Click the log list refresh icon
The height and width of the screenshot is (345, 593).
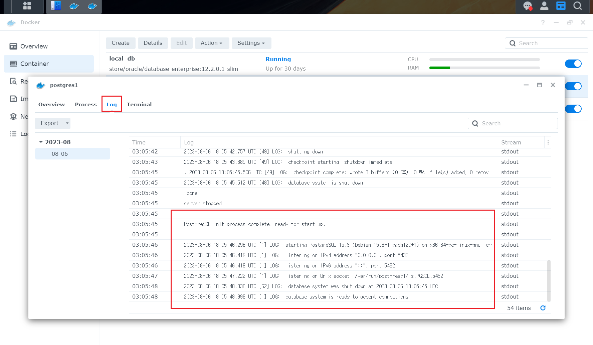point(543,308)
